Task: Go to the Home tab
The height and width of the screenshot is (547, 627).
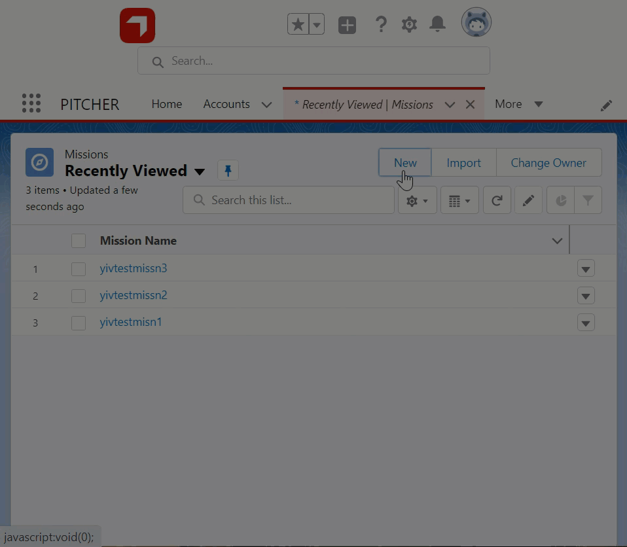Action: coord(166,104)
